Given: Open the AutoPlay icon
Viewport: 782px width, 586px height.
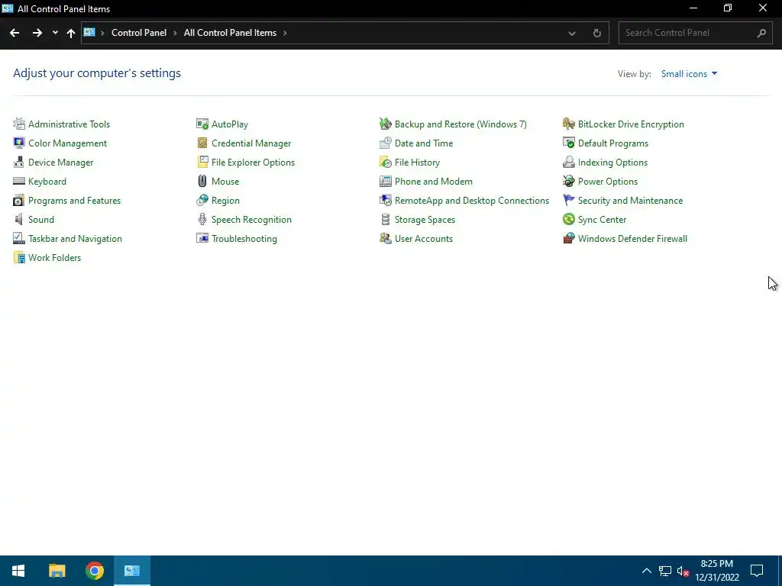Looking at the screenshot, I should pos(202,124).
